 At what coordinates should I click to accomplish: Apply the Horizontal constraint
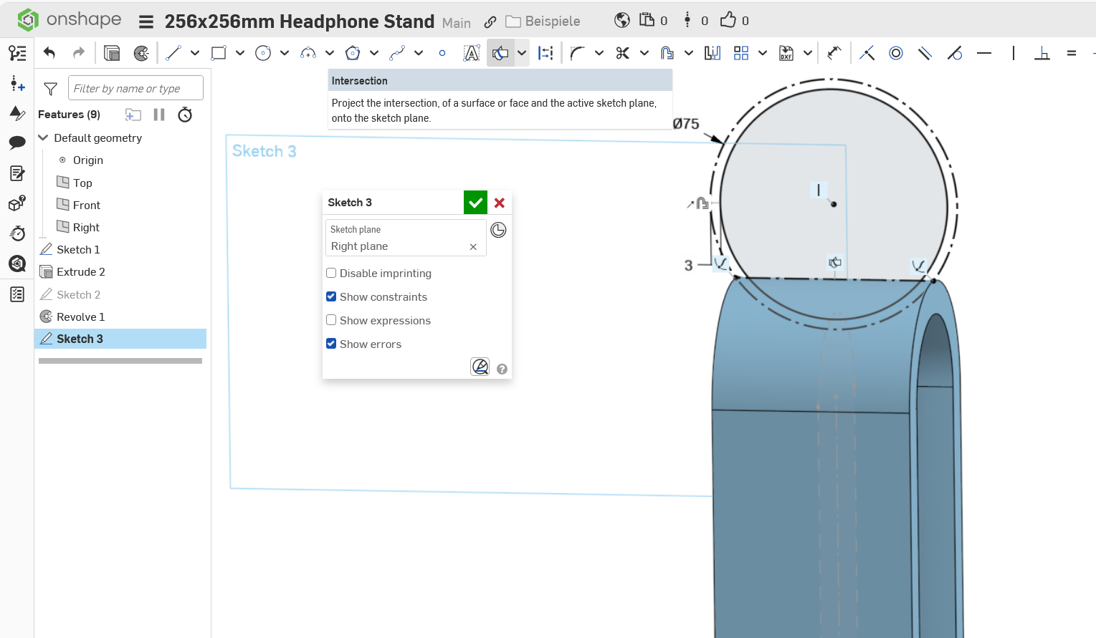pyautogui.click(x=984, y=53)
